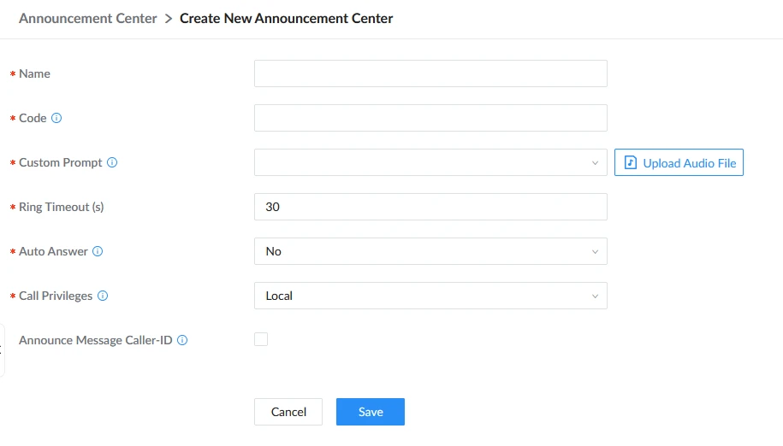Click the Code info icon
783x446 pixels.
tap(56, 118)
